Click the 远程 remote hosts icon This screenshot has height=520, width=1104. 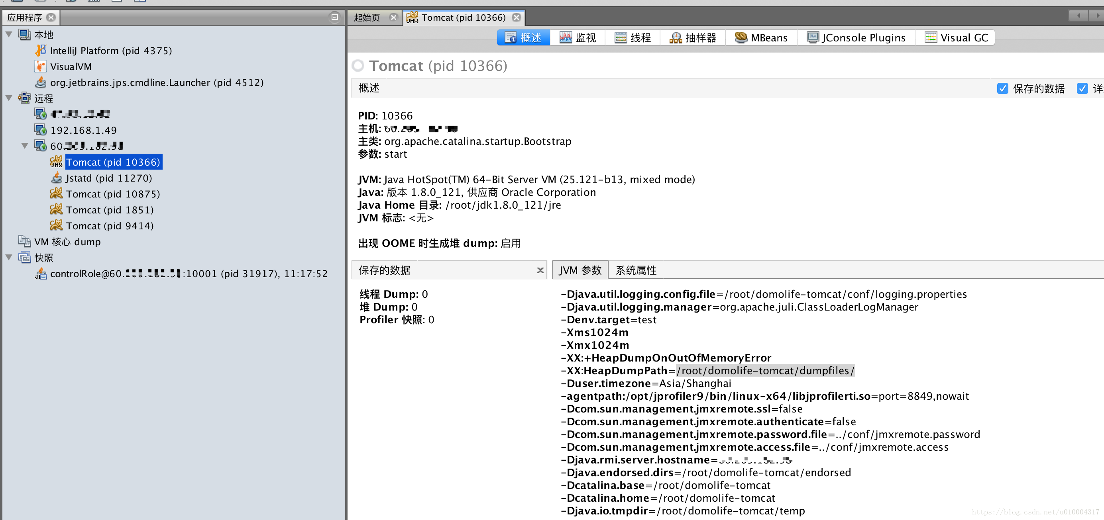click(x=25, y=98)
